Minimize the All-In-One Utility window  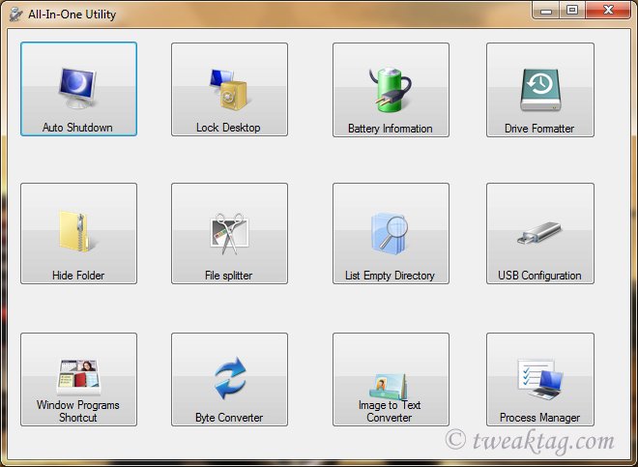pos(545,11)
